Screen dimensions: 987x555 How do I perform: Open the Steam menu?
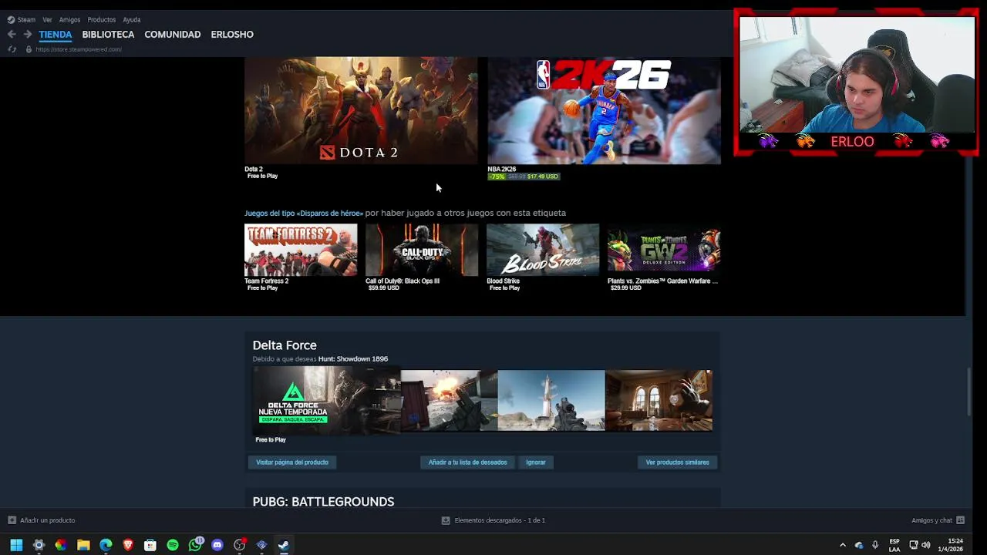[x=22, y=20]
